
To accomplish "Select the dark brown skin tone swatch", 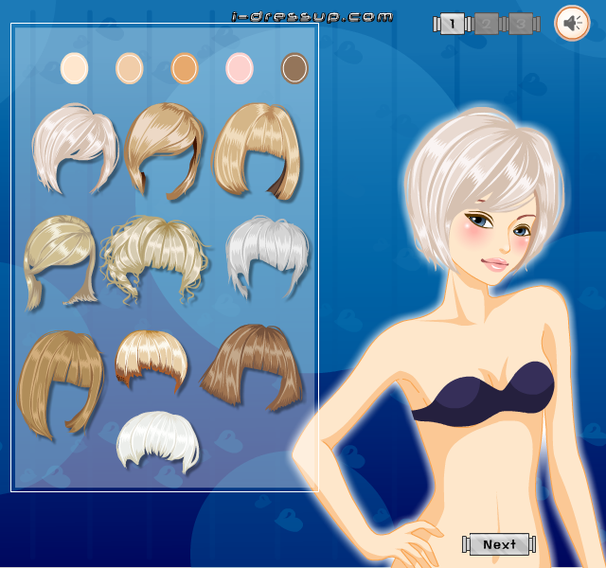I will (x=294, y=68).
